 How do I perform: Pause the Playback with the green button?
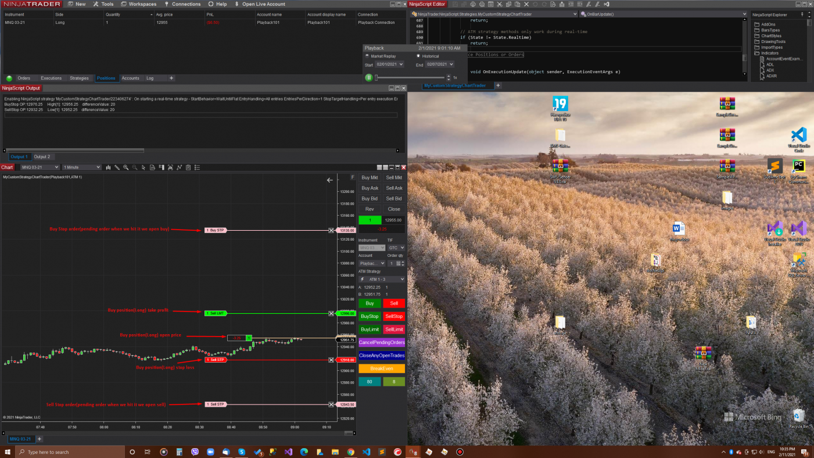point(369,77)
